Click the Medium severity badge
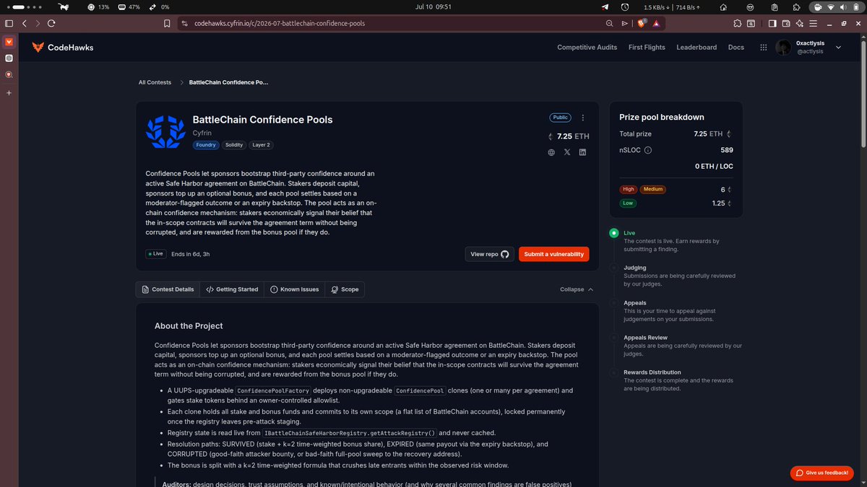The image size is (867, 487). (x=652, y=189)
